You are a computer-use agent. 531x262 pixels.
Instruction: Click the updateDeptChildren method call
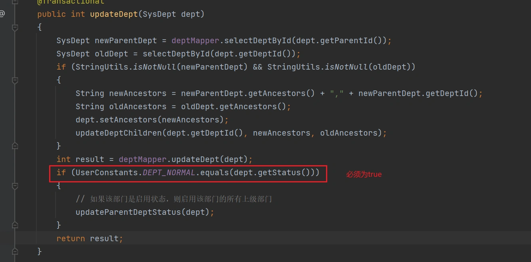point(118,133)
